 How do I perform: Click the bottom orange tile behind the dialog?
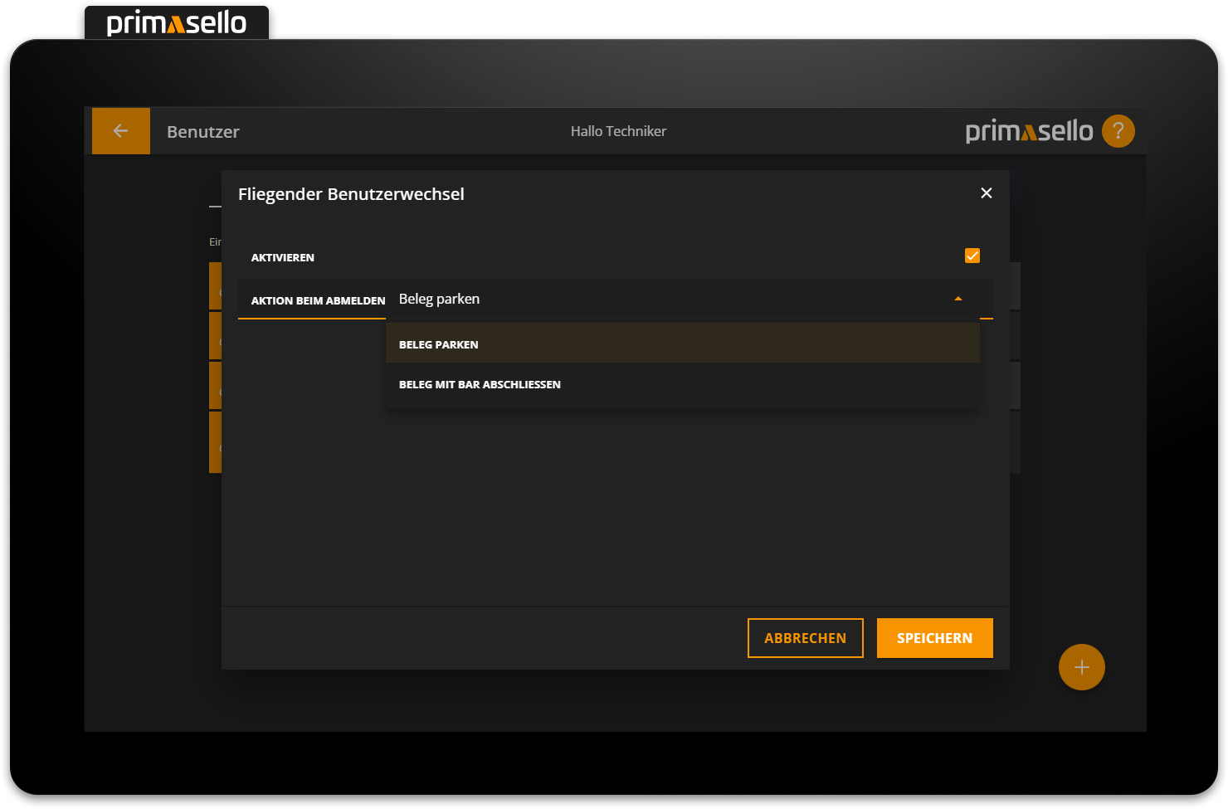pos(215,441)
